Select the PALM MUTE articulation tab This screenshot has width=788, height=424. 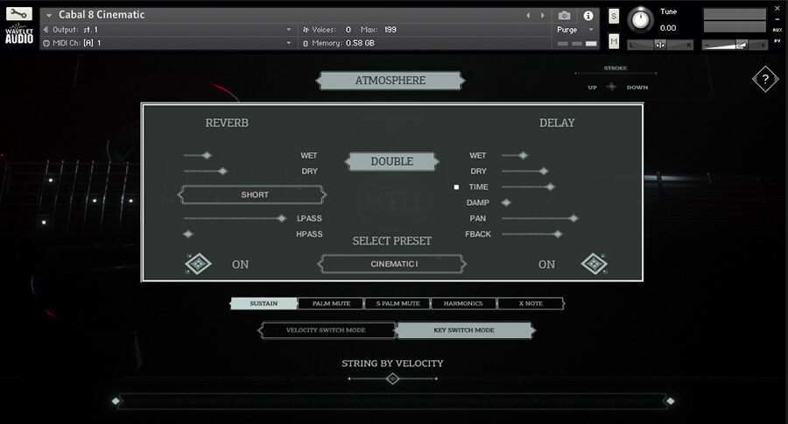tap(331, 303)
